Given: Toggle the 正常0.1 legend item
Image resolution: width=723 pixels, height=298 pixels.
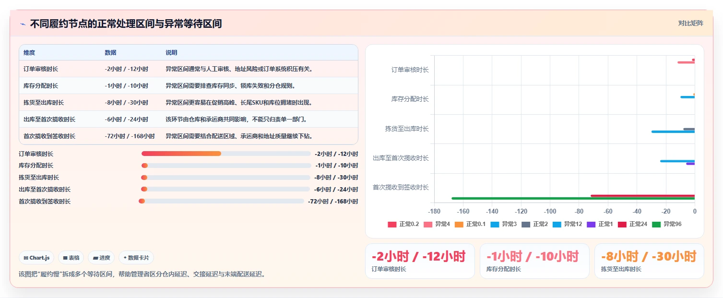Looking at the screenshot, I should click(470, 224).
